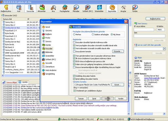The width and height of the screenshot is (168, 121).
Task: Select DonkeyServer No1 in server list
Action: pos(12,28)
